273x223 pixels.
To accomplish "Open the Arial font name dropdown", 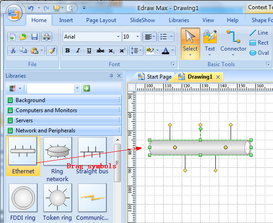I will coord(118,37).
